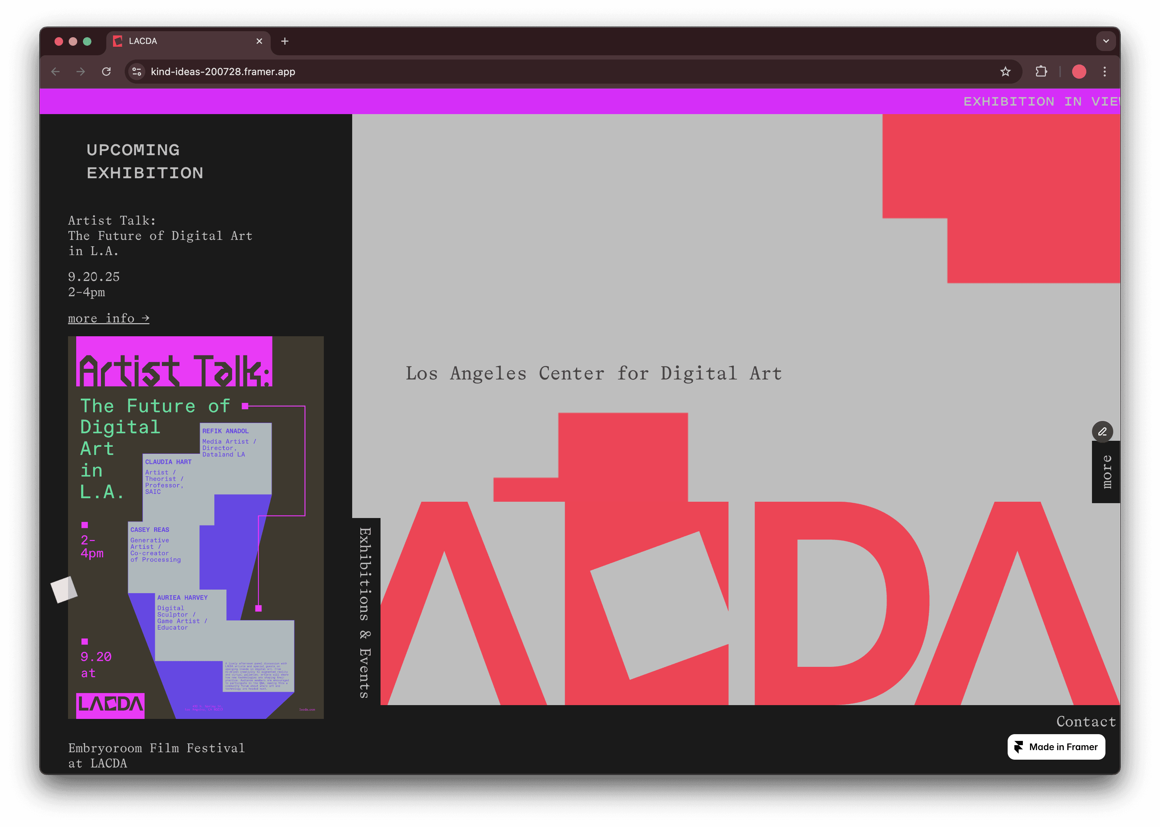Open a new tab with plus
The width and height of the screenshot is (1160, 827).
pyautogui.click(x=285, y=41)
